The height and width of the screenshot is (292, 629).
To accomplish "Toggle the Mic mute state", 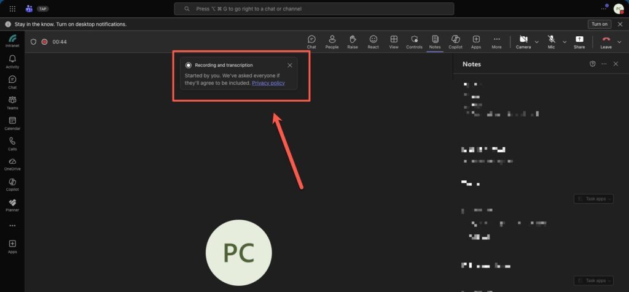I will [552, 41].
